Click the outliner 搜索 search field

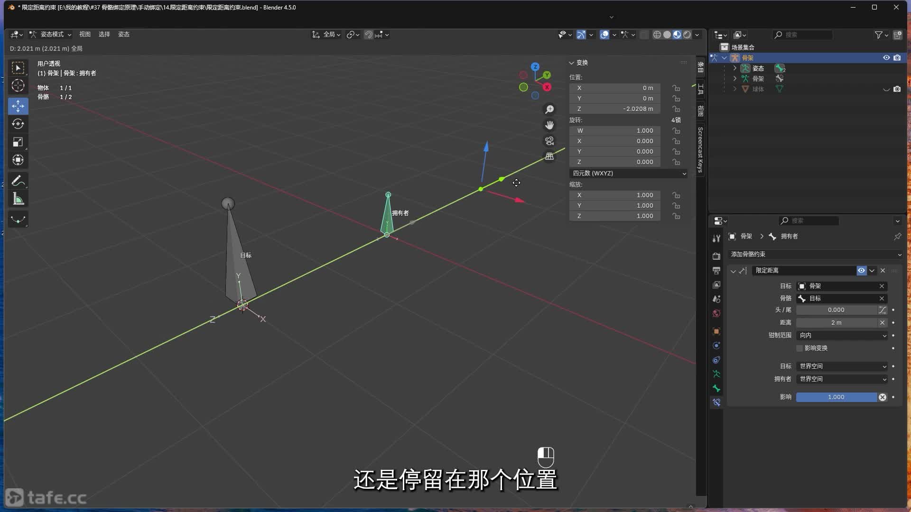(x=803, y=35)
